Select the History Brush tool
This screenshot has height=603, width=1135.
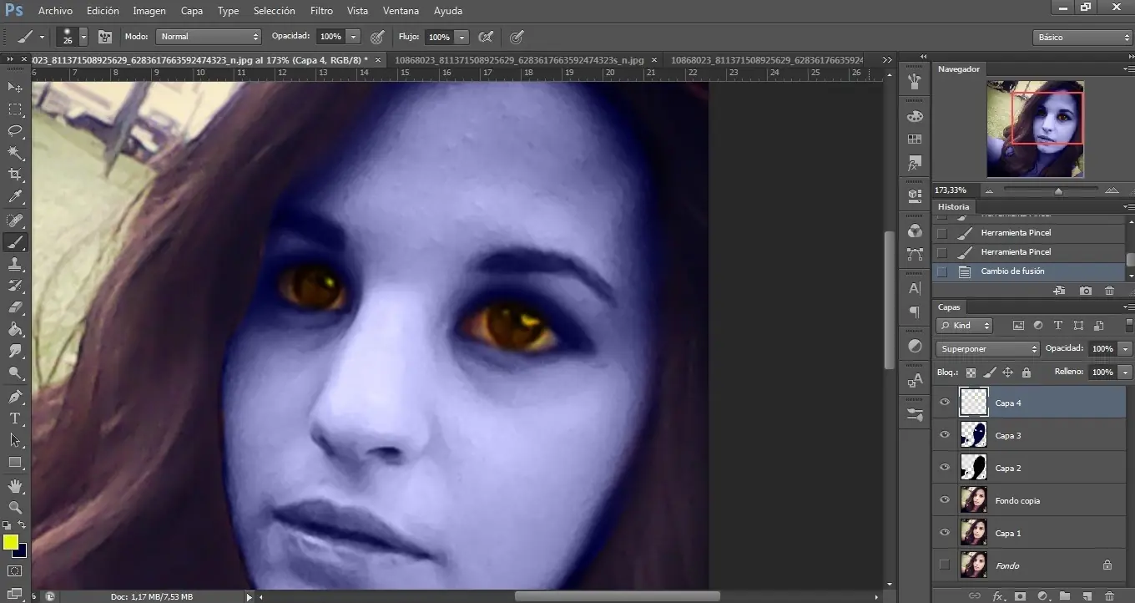pos(15,286)
